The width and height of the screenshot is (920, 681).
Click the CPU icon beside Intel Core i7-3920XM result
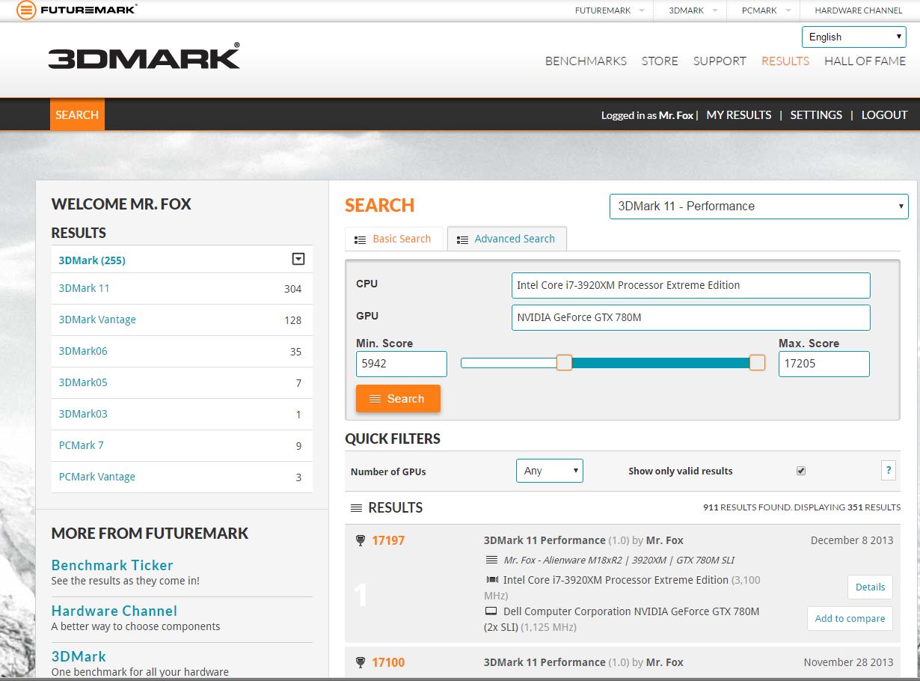pos(492,580)
